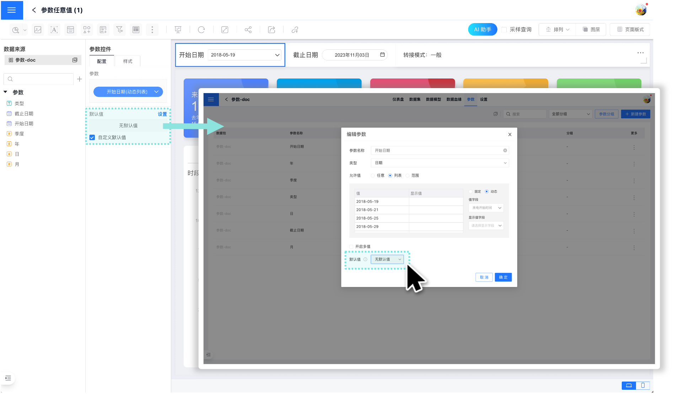Open the 页面版式 button
This screenshot has width=674, height=394.
(630, 29)
